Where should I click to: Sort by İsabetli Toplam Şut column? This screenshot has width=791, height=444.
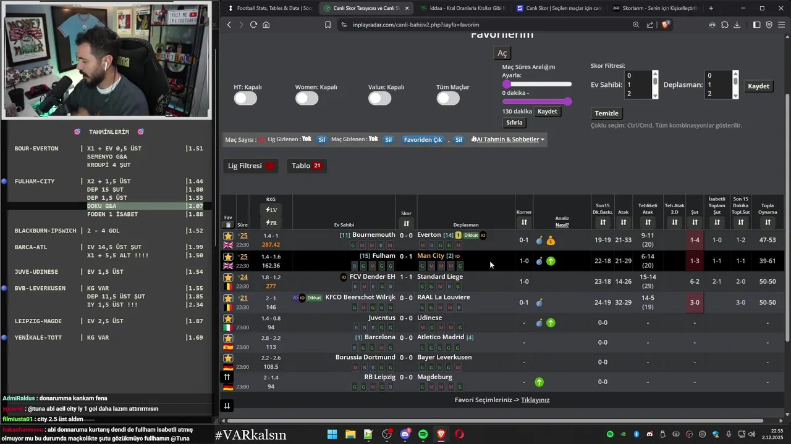[x=717, y=222]
